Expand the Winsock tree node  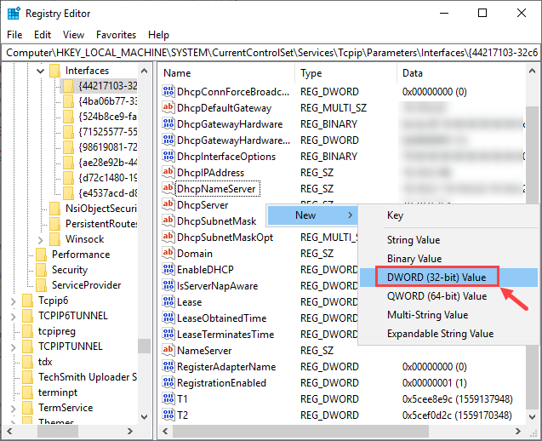40,238
